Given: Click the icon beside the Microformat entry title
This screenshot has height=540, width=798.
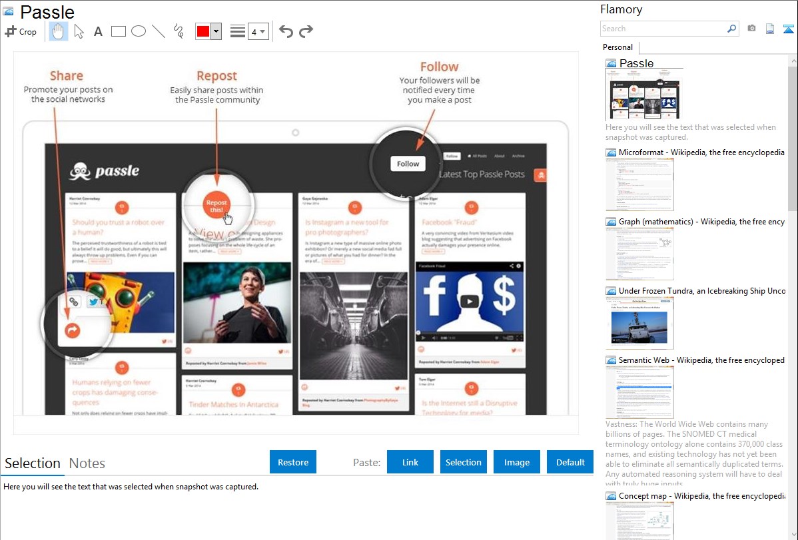Looking at the screenshot, I should [611, 152].
